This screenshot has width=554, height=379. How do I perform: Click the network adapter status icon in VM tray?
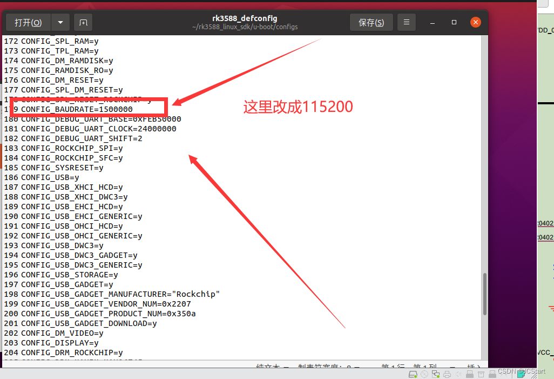point(436,374)
